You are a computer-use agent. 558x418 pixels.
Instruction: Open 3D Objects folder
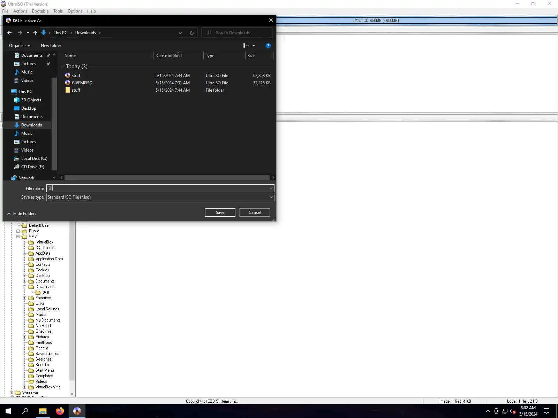pyautogui.click(x=31, y=100)
